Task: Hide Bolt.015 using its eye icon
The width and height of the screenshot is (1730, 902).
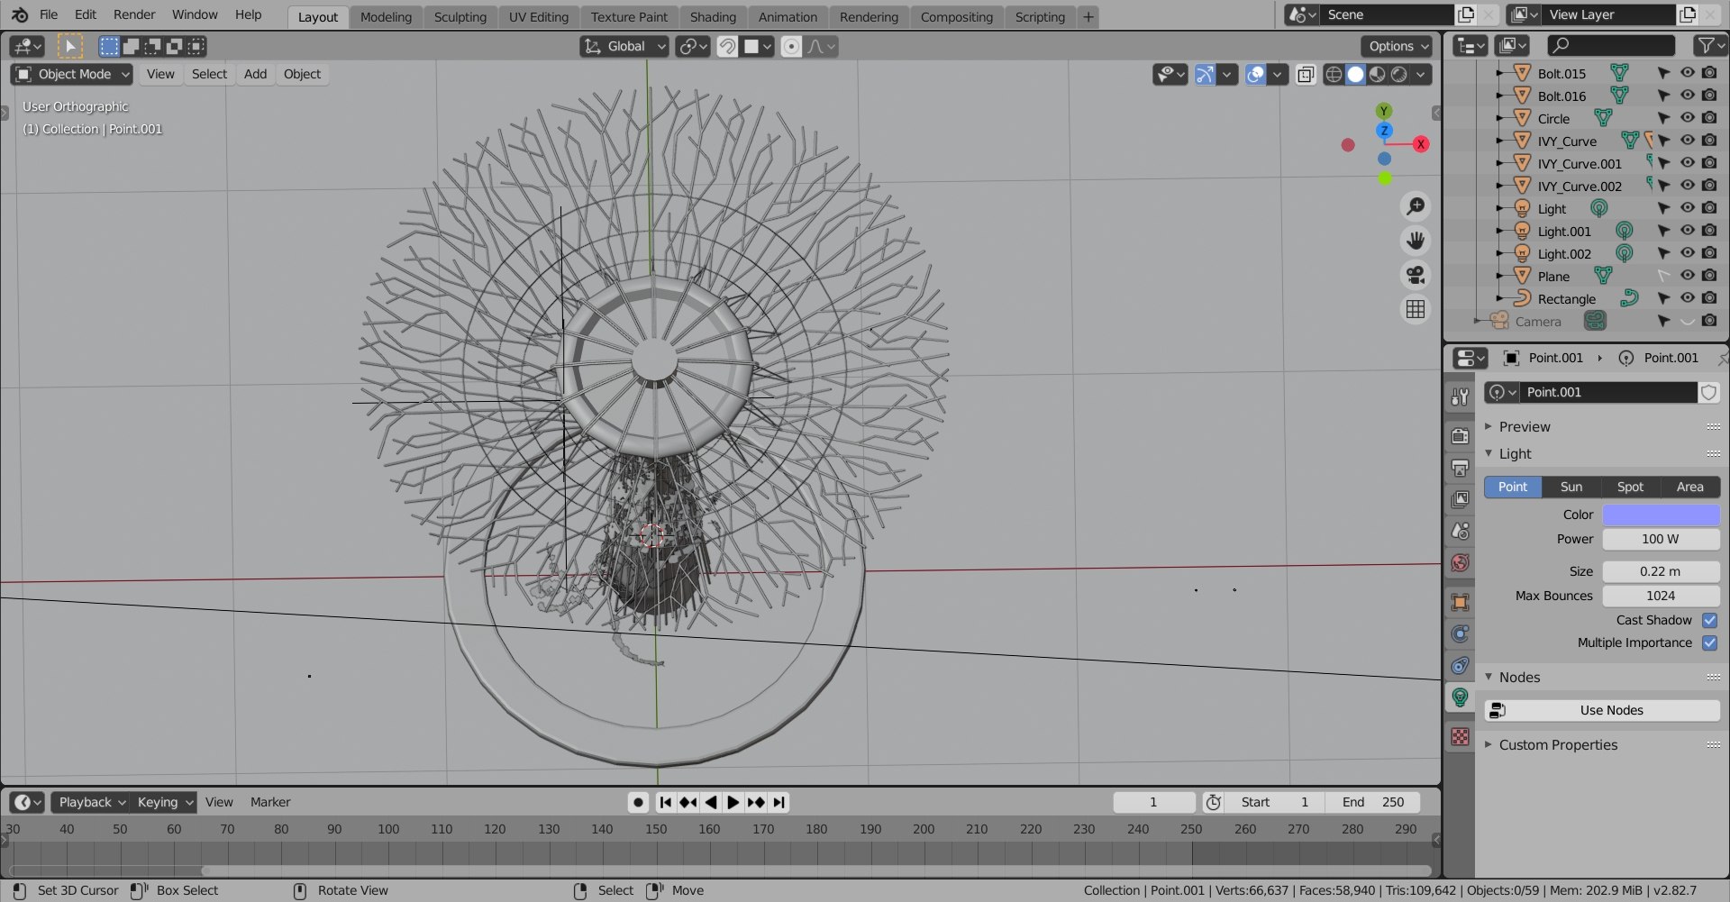Action: pyautogui.click(x=1688, y=73)
